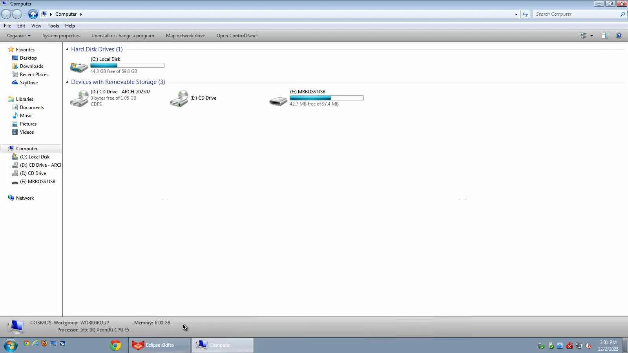Go up one level with the arrow button
Screen dimensions: 628x353
(33, 14)
